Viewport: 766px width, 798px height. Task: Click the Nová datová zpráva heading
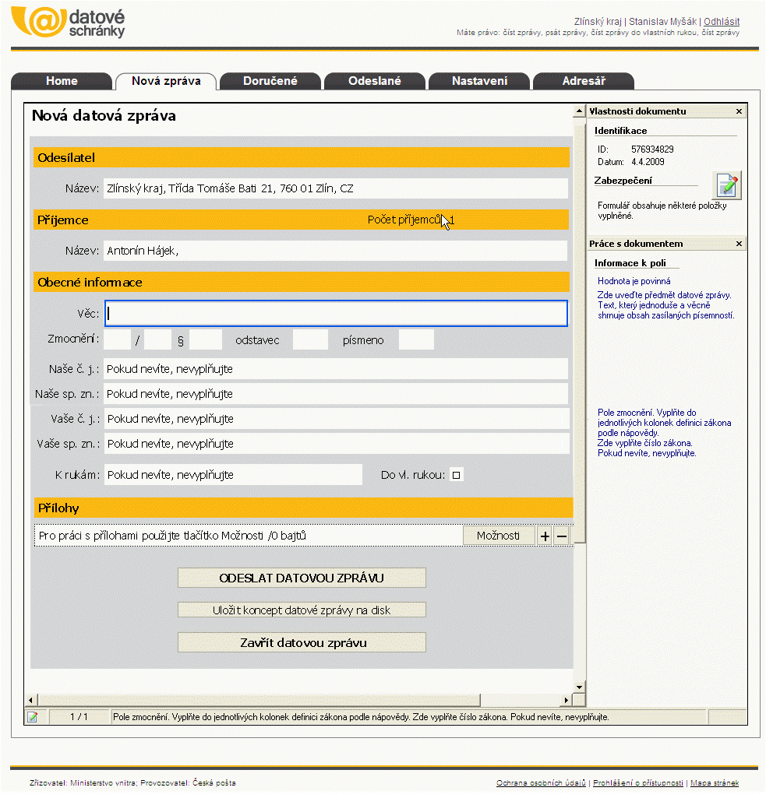coord(104,115)
